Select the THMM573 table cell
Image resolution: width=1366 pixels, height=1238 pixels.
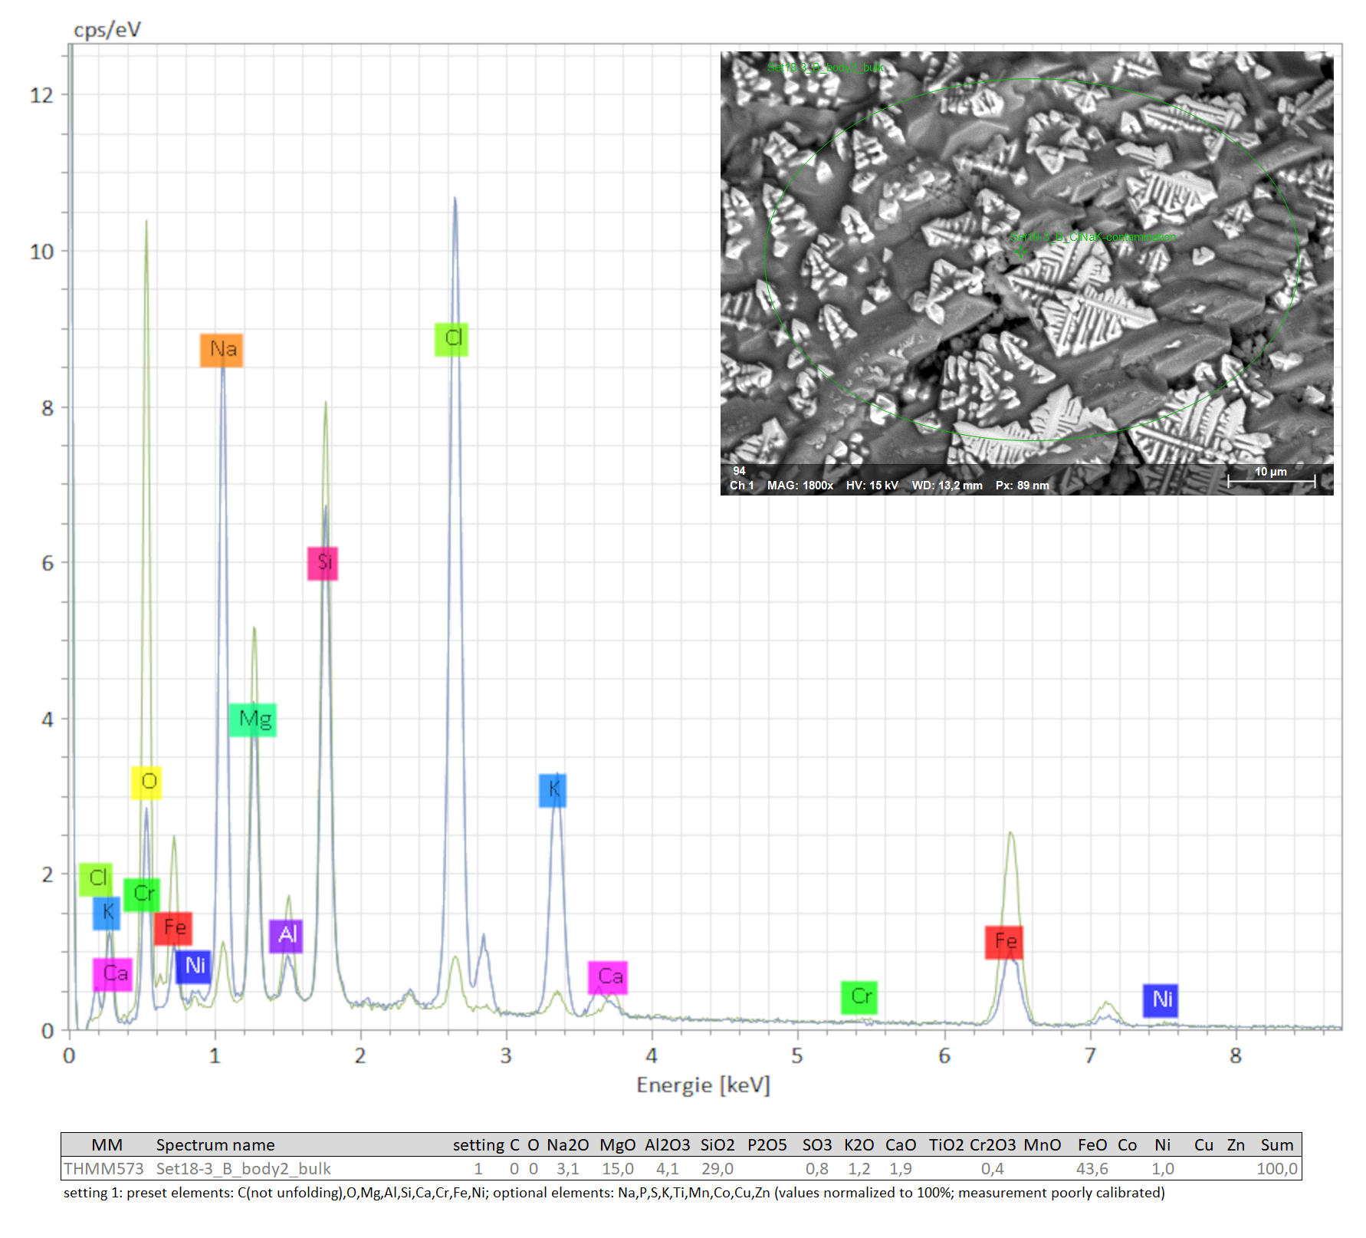tap(103, 1168)
